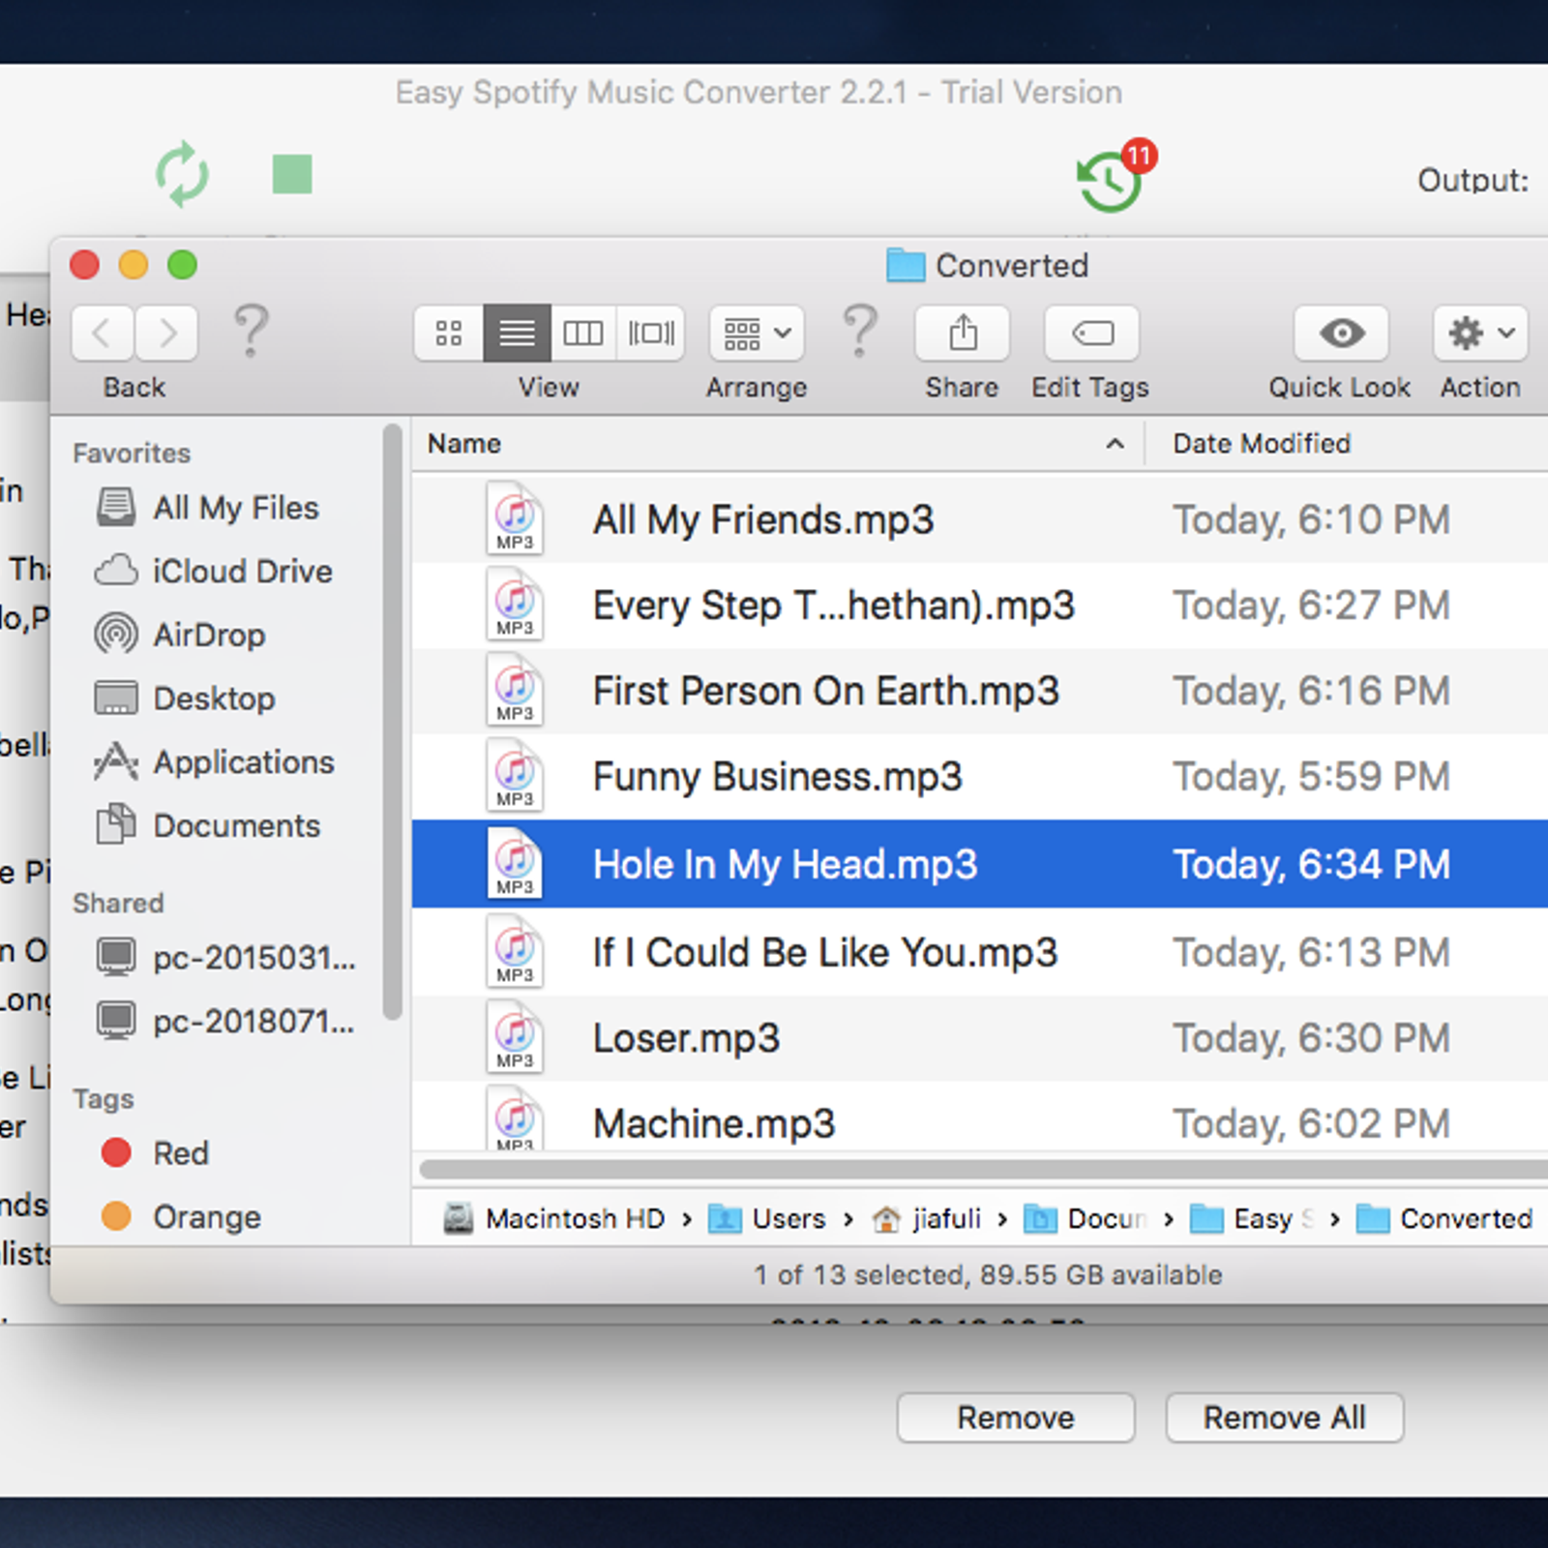Click Today, 6:27 PM date cell
Image resolution: width=1548 pixels, height=1548 pixels.
(x=1312, y=606)
